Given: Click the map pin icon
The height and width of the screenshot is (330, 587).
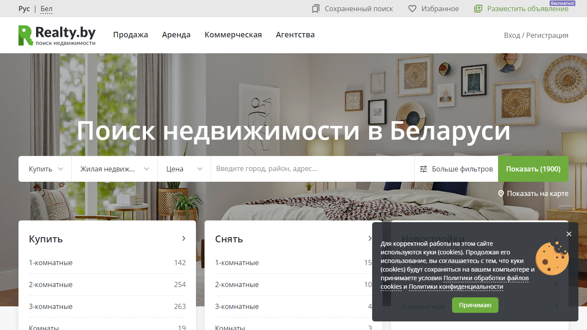Looking at the screenshot, I should [x=501, y=194].
